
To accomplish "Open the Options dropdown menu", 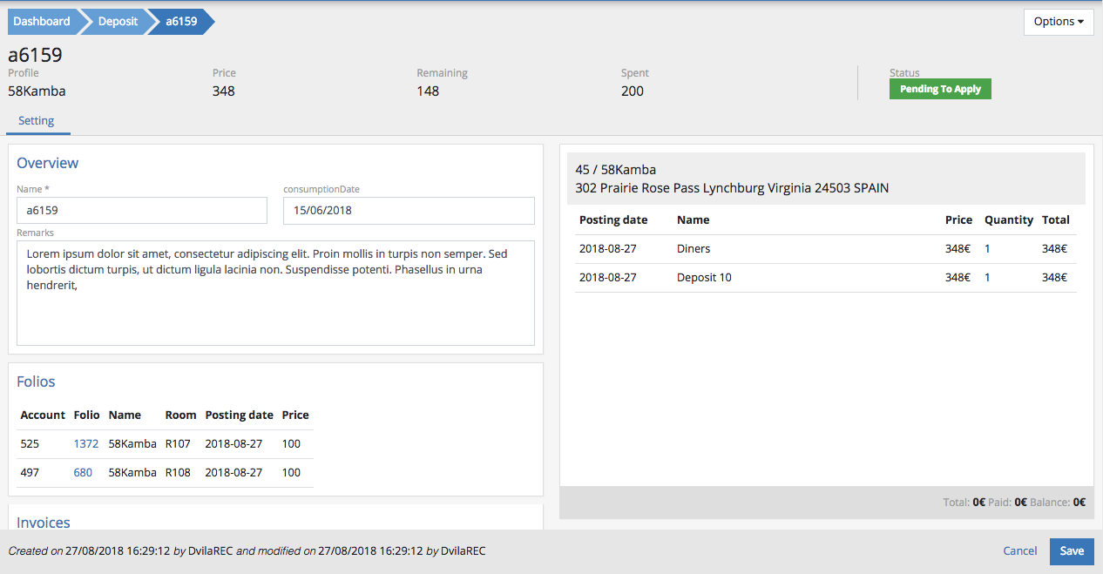I will [1058, 22].
